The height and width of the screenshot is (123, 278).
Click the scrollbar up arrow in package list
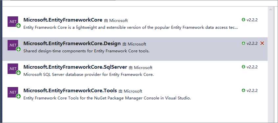pyautogui.click(x=270, y=9)
